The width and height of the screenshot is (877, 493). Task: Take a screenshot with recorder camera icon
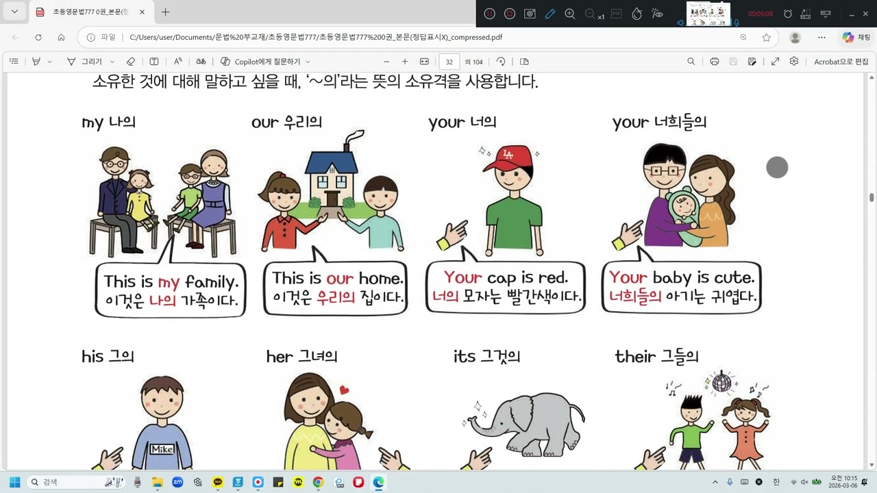[x=530, y=14]
